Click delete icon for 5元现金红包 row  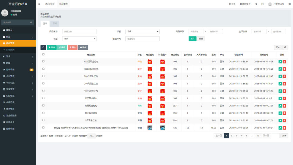pyautogui.click(x=284, y=120)
